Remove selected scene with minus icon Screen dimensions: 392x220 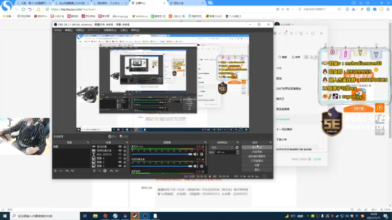[x=60, y=171]
